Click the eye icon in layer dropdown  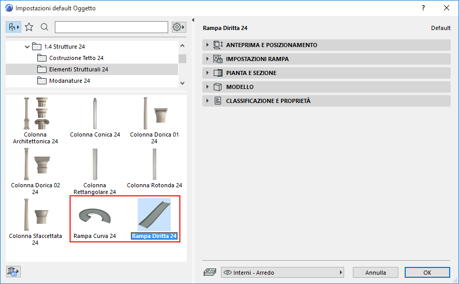[x=228, y=273]
